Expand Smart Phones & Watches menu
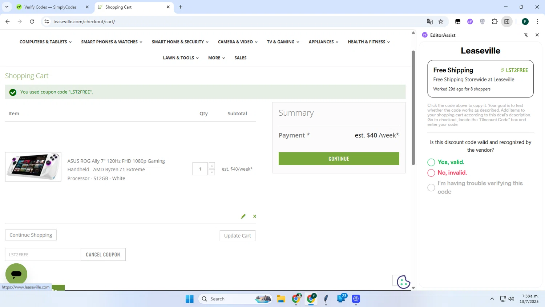Screen dimensions: 545x307 112,42
